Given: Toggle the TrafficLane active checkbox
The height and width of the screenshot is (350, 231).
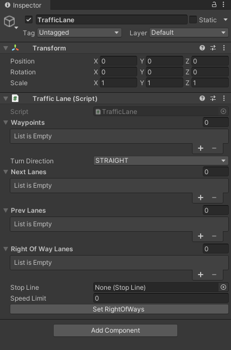Looking at the screenshot, I should [x=29, y=20].
